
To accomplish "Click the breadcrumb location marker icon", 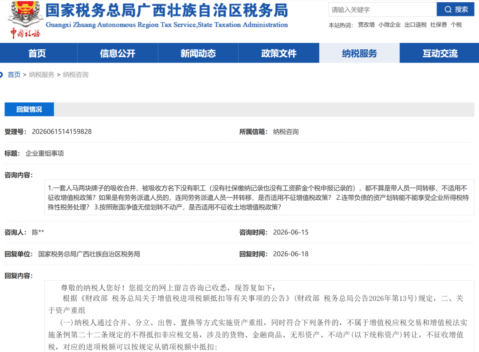I will click(1, 75).
